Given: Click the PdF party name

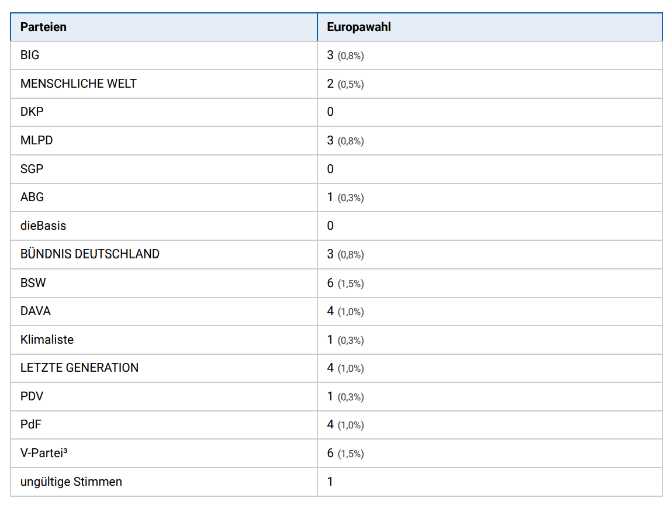Looking at the screenshot, I should pyautogui.click(x=31, y=425).
